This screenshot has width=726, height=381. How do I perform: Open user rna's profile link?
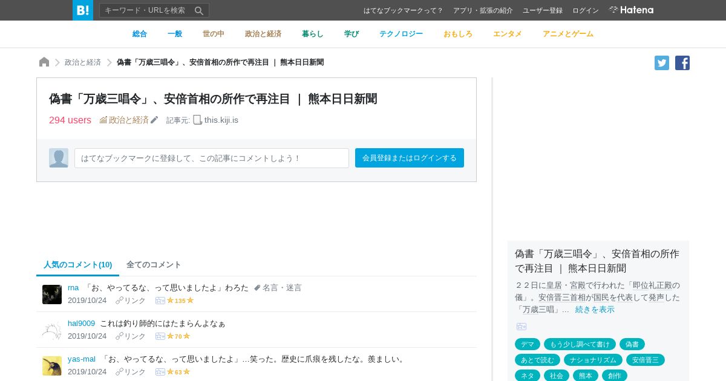(73, 288)
